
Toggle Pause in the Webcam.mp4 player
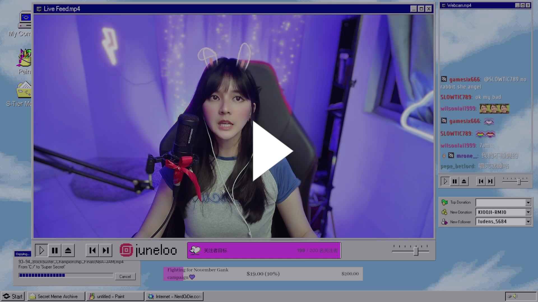455,181
